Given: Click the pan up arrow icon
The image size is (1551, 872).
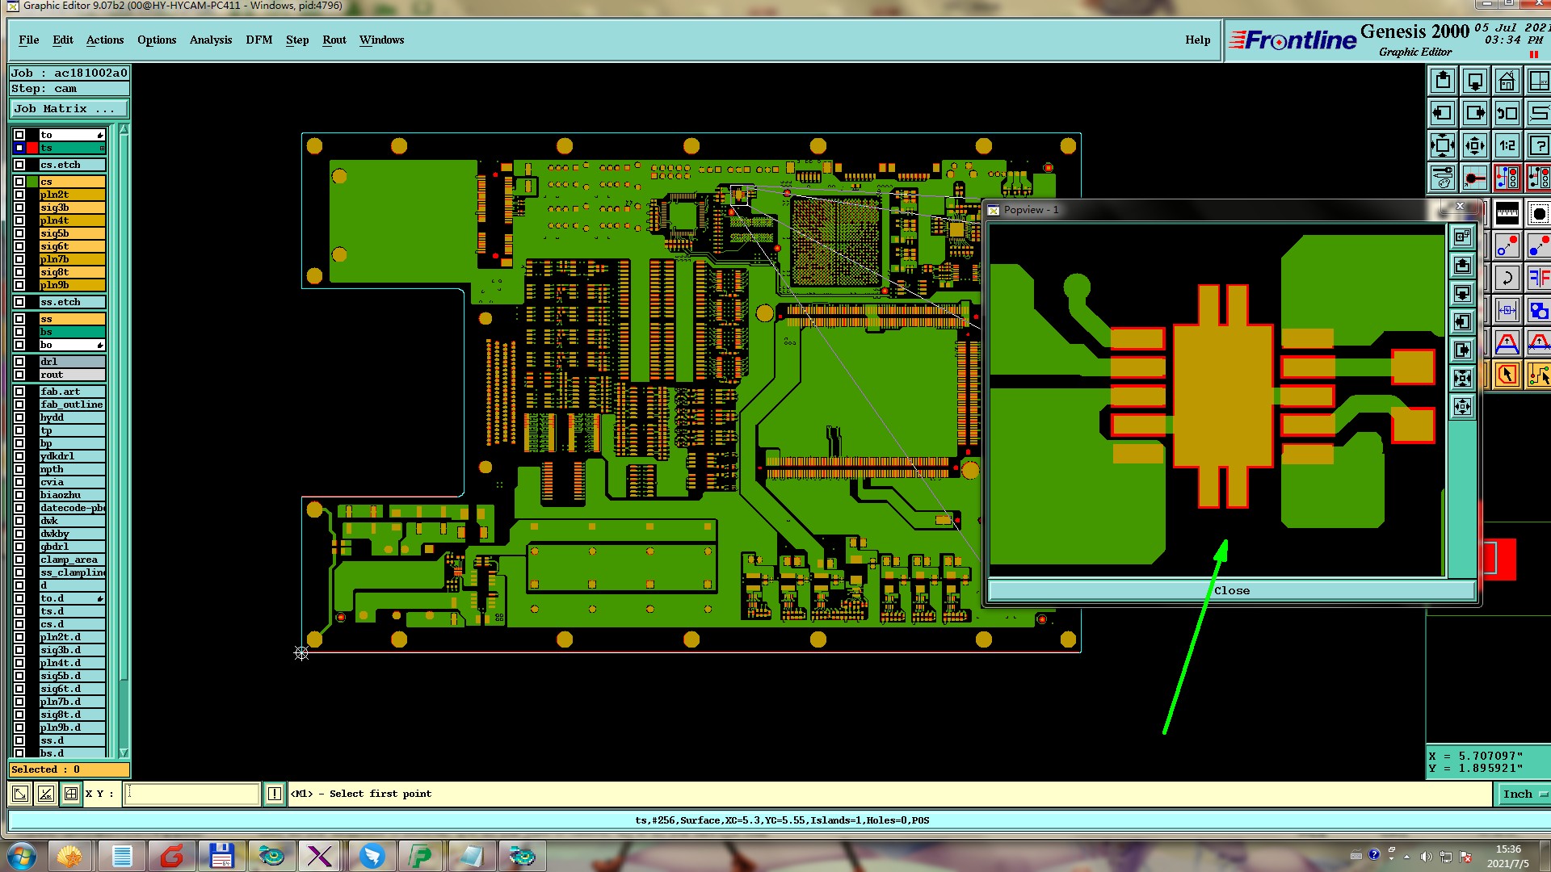Looking at the screenshot, I should [x=1443, y=81].
